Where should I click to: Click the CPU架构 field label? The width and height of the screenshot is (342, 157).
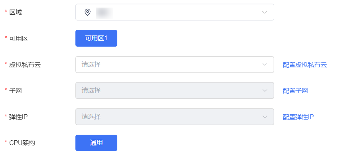tap(22, 143)
